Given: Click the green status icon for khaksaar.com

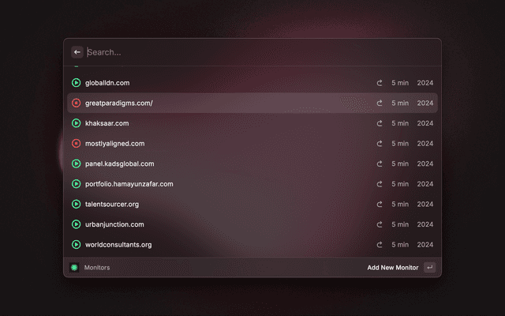Looking at the screenshot, I should click(76, 123).
